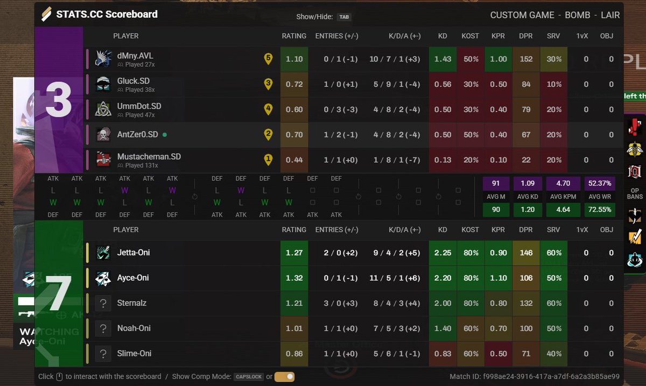Viewport: 646px width, 386px height.
Task: Click the green team's score number 7
Action: tap(59, 294)
